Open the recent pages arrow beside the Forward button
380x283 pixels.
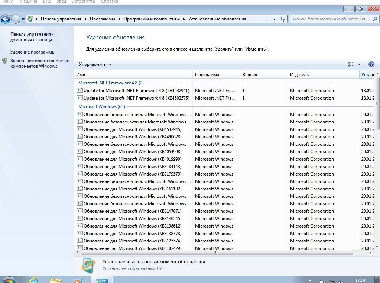(x=23, y=19)
